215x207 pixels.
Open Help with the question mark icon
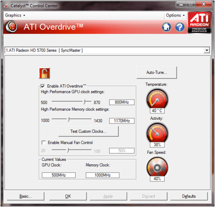pos(180,27)
